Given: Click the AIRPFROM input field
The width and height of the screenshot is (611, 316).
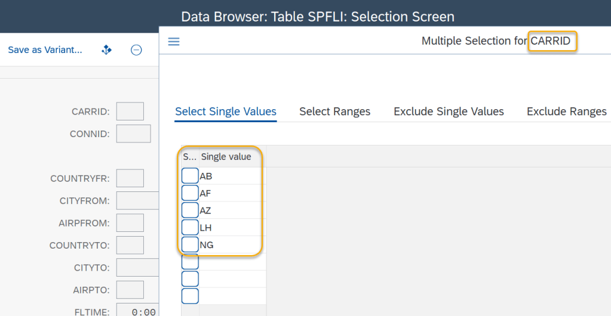Looking at the screenshot, I should coord(130,223).
